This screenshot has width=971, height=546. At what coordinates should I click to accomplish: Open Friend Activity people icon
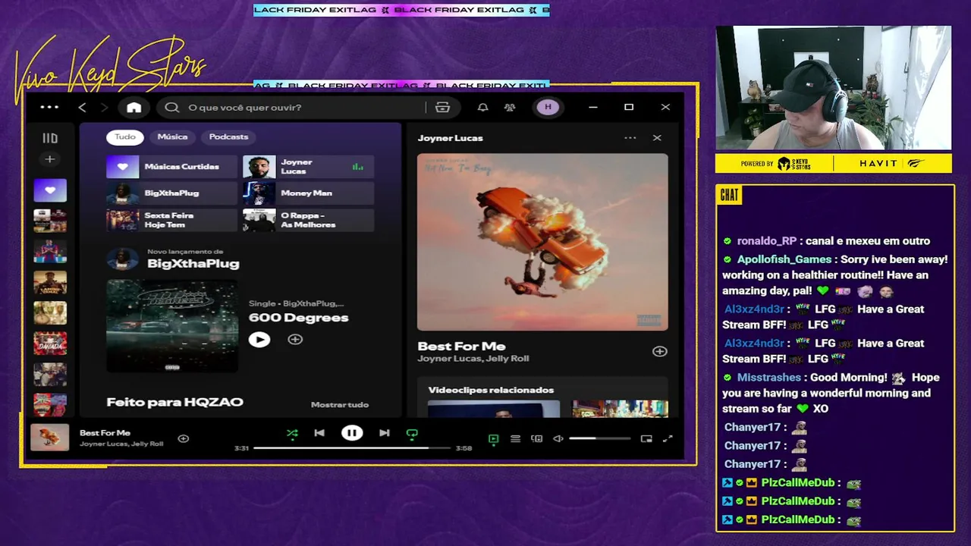510,108
